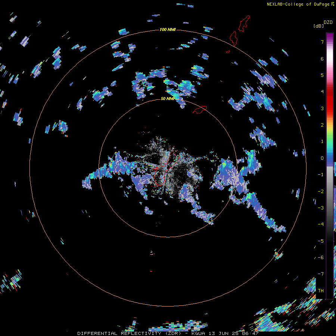336x336 pixels.
Task: Click the -6 value on color scale
Action: click(x=321, y=257)
